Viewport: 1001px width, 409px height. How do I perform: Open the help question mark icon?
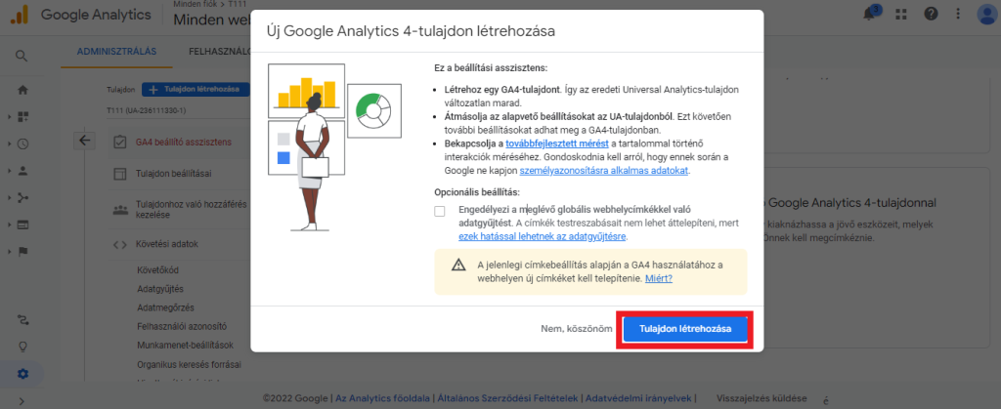(931, 14)
